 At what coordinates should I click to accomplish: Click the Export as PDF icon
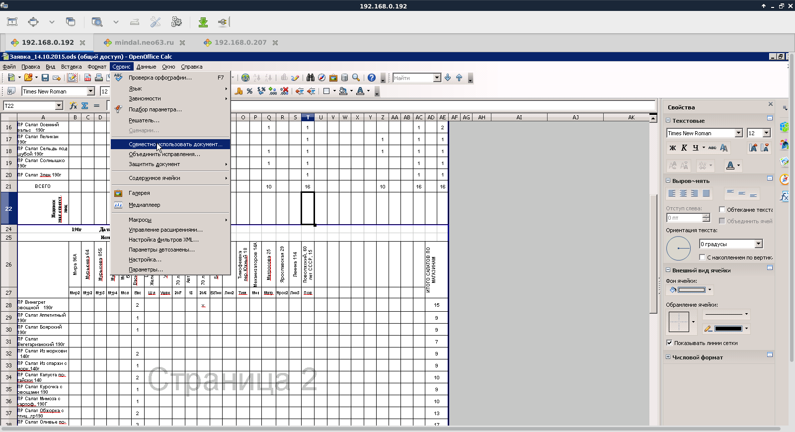(x=87, y=78)
